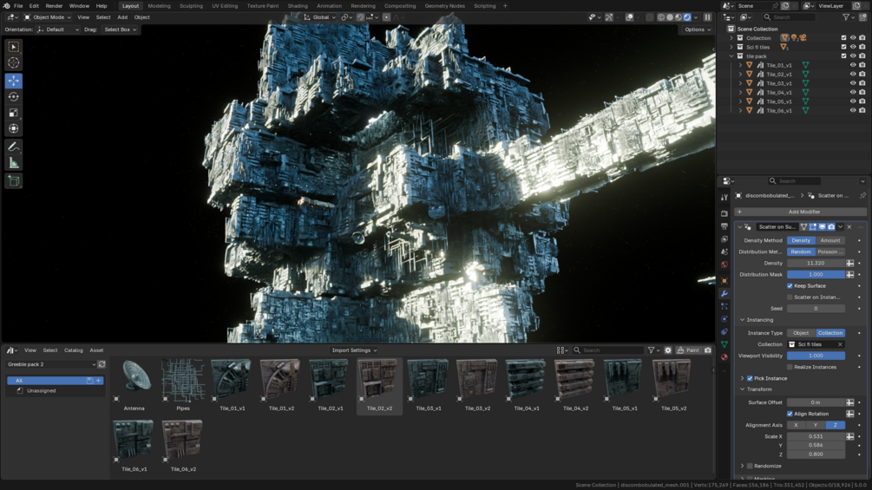Image resolution: width=872 pixels, height=490 pixels.
Task: Toggle the Keep Surface checkbox
Action: pyautogui.click(x=790, y=285)
